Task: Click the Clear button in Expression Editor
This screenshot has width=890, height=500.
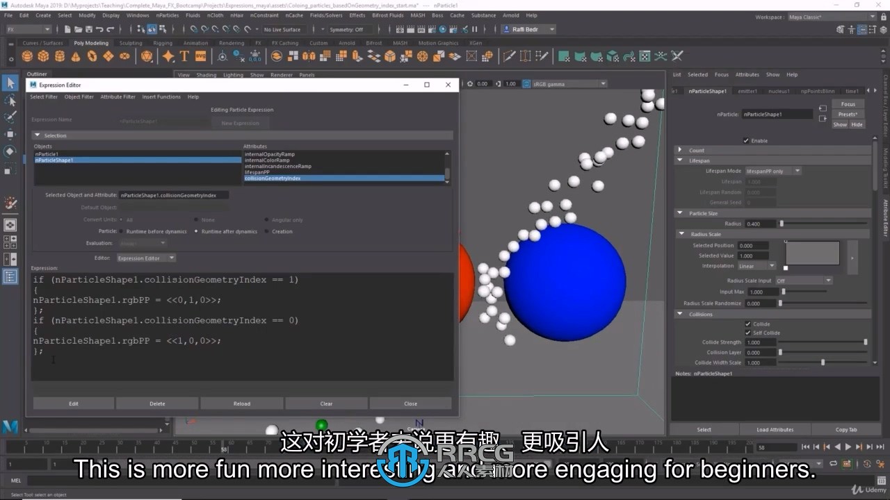Action: click(x=326, y=403)
